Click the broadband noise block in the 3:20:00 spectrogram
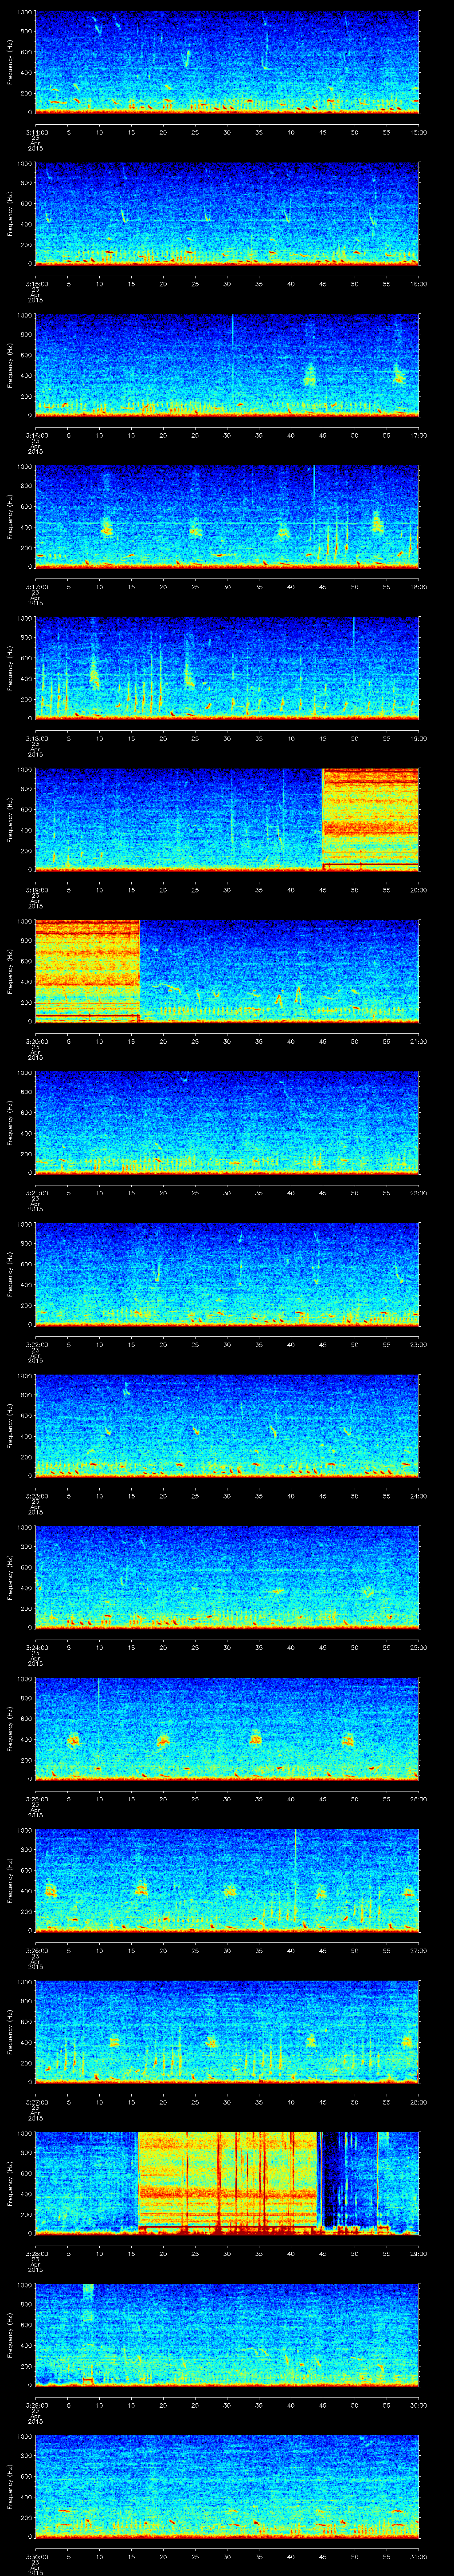The height and width of the screenshot is (2576, 454). (x=88, y=971)
